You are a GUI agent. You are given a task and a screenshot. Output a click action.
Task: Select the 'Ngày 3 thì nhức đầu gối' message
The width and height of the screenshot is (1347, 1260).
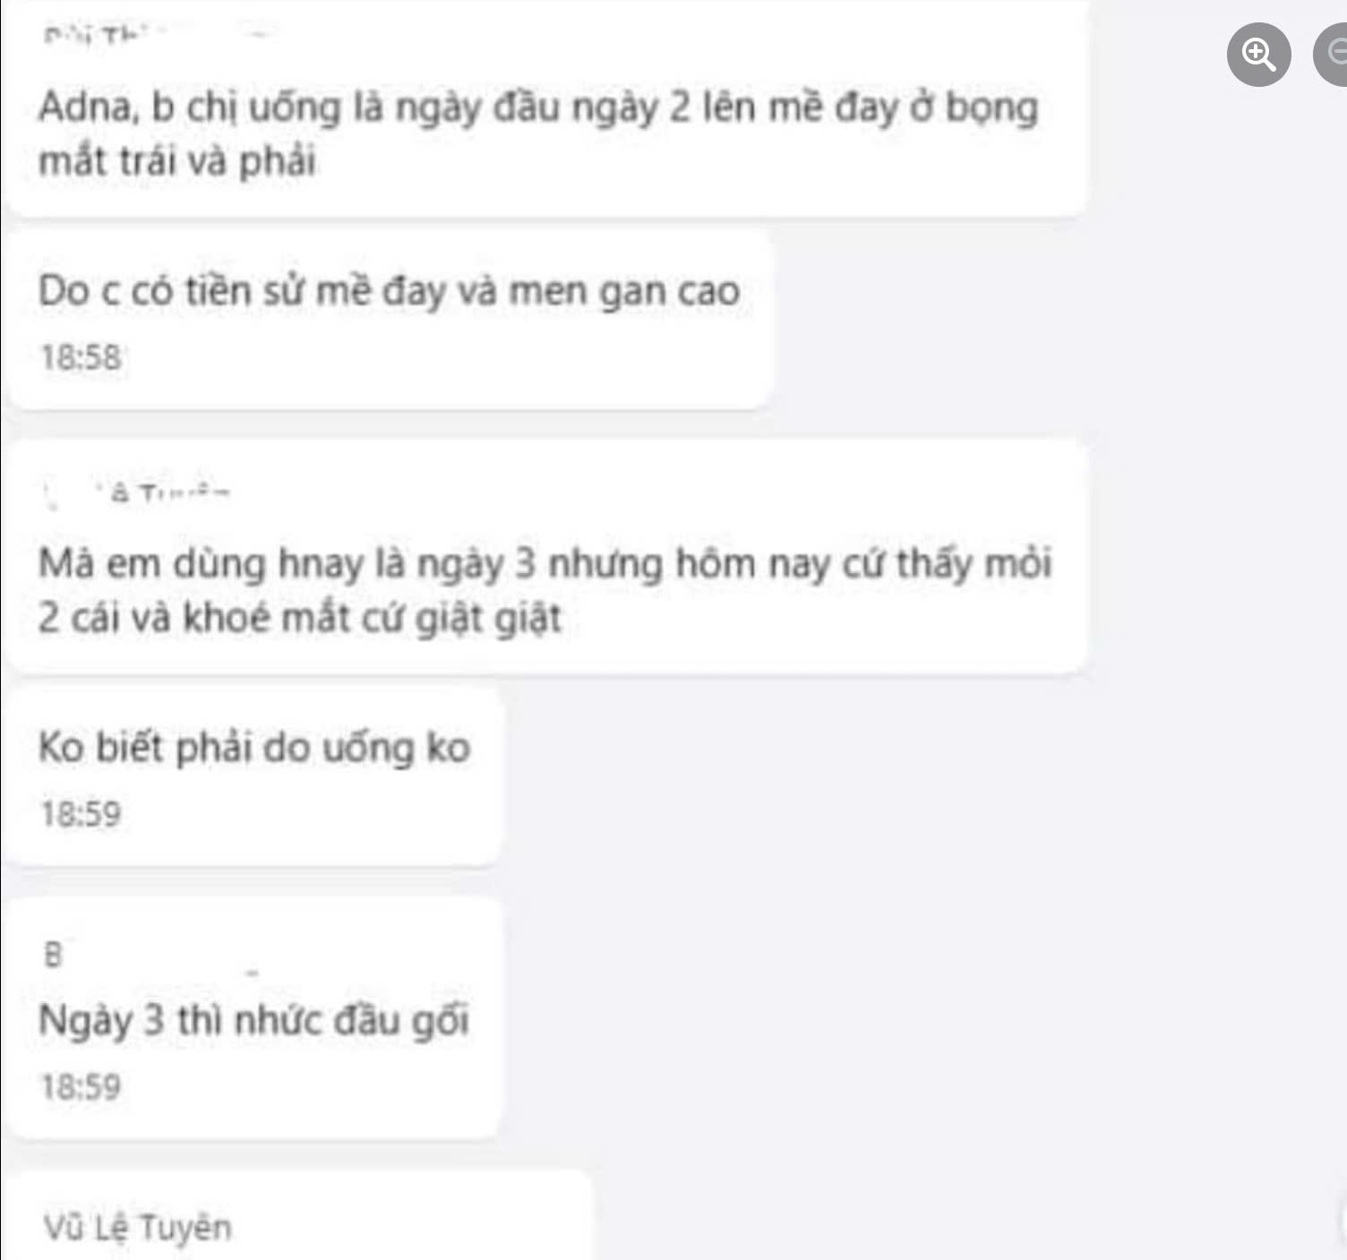click(x=253, y=1021)
